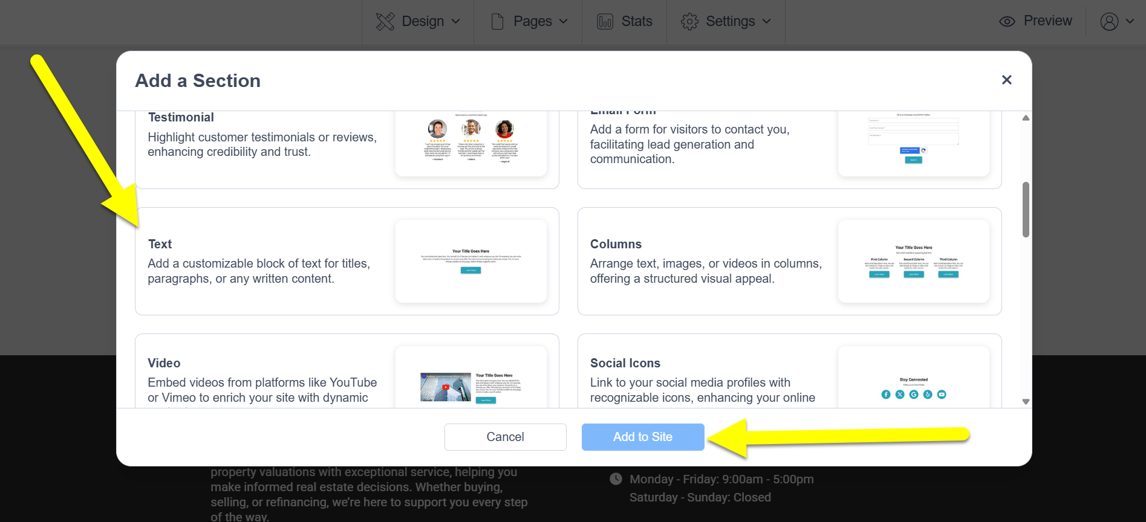Open the site Preview

coord(1035,21)
